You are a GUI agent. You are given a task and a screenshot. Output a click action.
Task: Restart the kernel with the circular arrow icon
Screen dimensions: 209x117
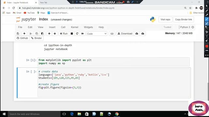pyautogui.click(x=77, y=33)
